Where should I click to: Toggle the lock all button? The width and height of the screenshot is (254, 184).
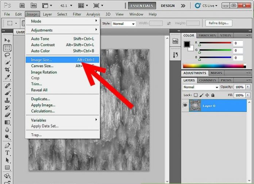click(213, 95)
